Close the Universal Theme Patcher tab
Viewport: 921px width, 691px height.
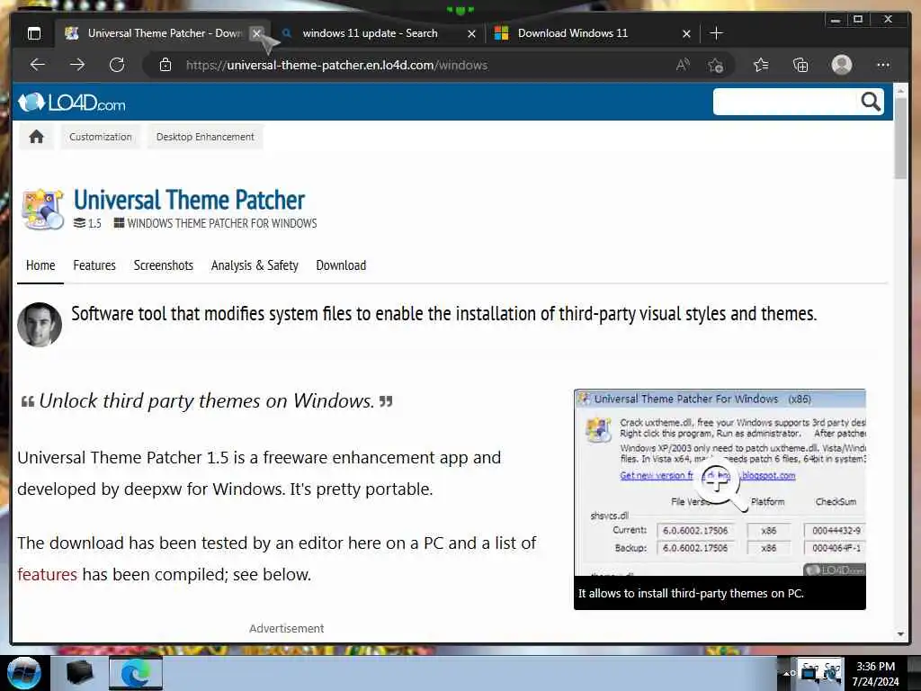pyautogui.click(x=256, y=33)
